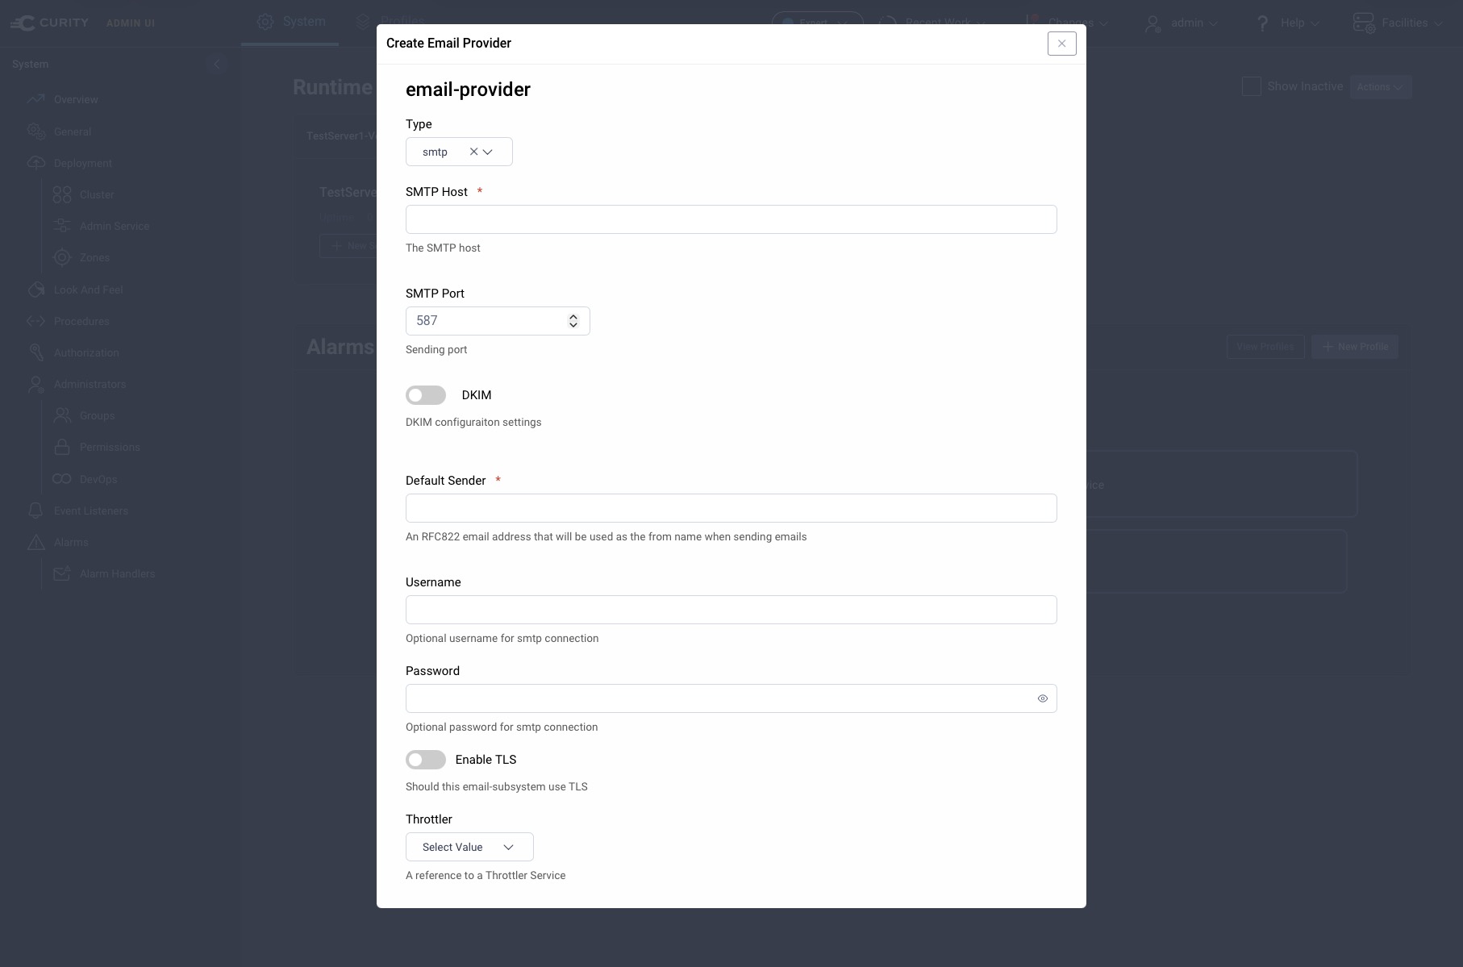Click the Curity logo
Image resolution: width=1463 pixels, height=967 pixels.
tap(50, 23)
